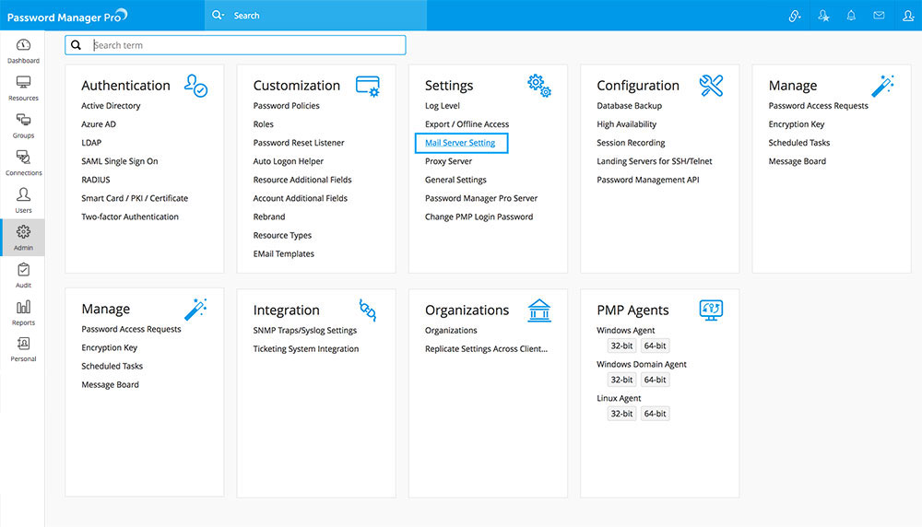
Task: Open RADIUS authentication
Action: coord(95,180)
